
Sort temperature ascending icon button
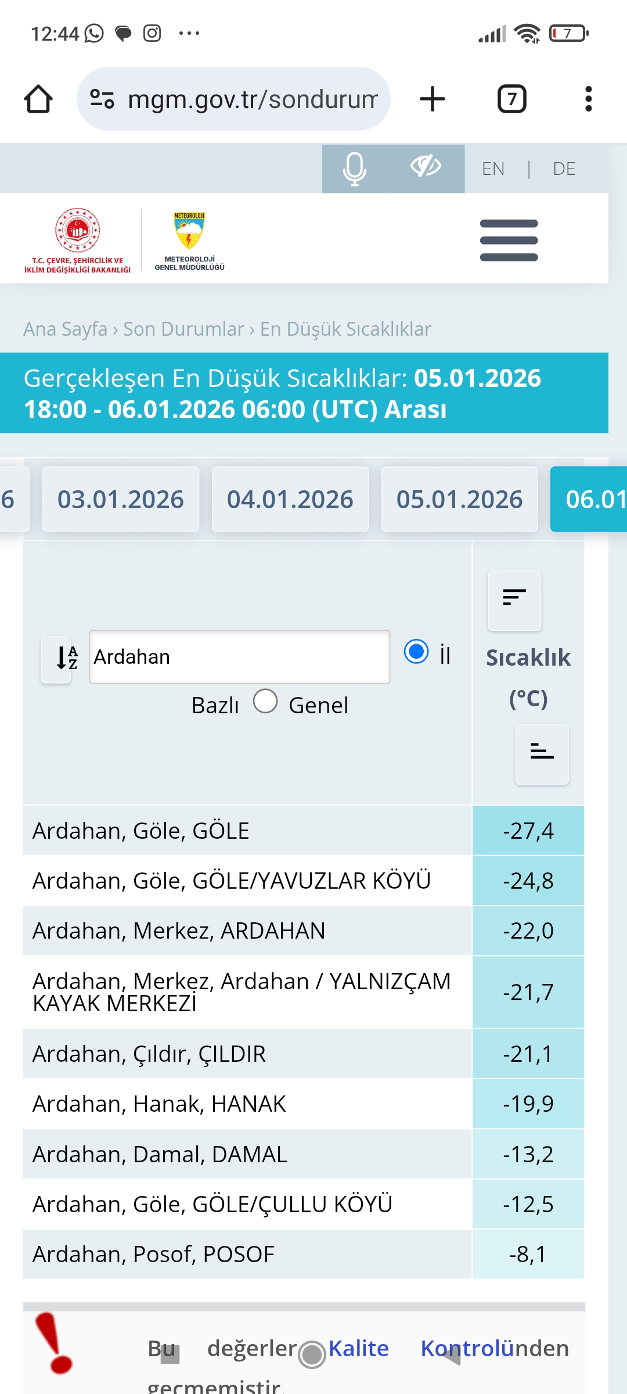point(542,754)
